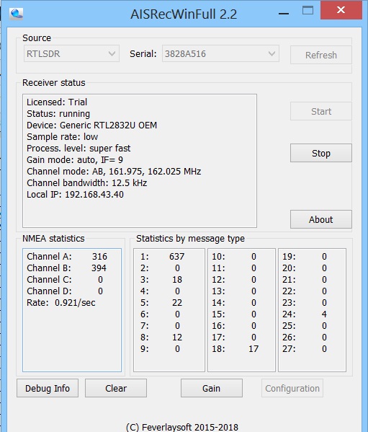Screen dimensions: 368x432
Task: Click the Start button
Action: click(x=321, y=111)
